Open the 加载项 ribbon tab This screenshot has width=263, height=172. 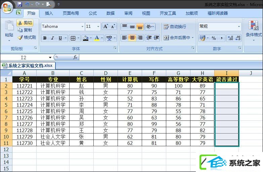[192, 13]
